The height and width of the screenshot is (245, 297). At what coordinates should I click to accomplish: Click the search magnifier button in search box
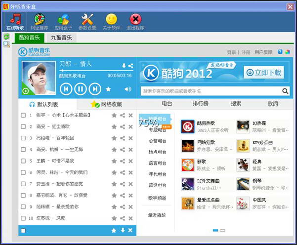(285, 91)
